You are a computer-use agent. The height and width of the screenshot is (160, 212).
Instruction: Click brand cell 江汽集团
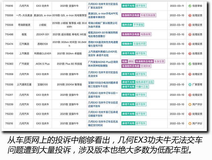click(24, 44)
